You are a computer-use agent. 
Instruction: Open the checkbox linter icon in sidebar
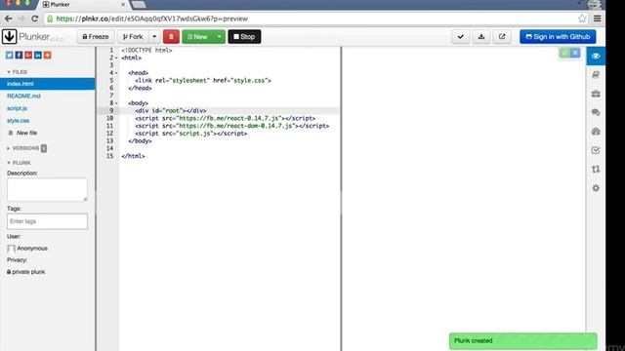pyautogui.click(x=596, y=150)
